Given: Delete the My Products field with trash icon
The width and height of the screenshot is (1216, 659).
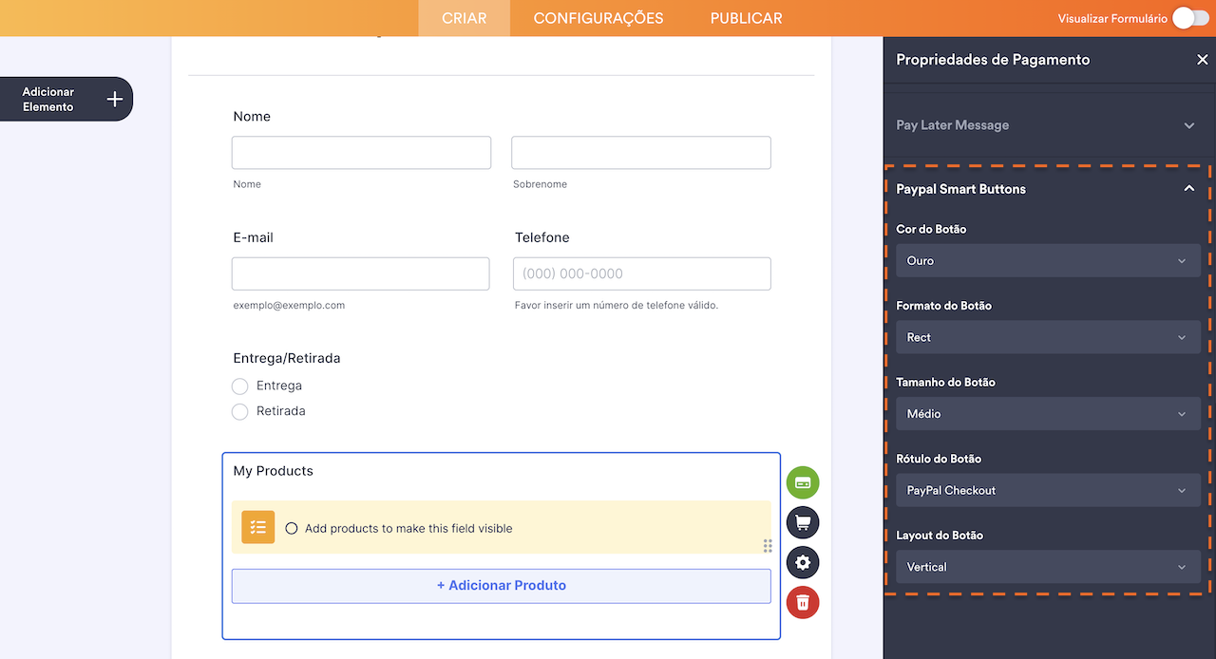Looking at the screenshot, I should tap(802, 602).
